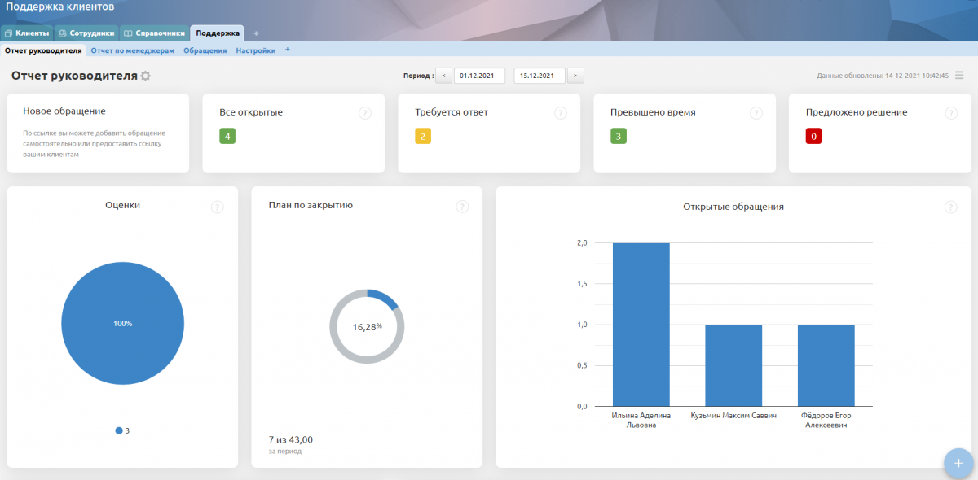
Task: Open Отчет по менеджерам subtab
Action: pyautogui.click(x=133, y=50)
